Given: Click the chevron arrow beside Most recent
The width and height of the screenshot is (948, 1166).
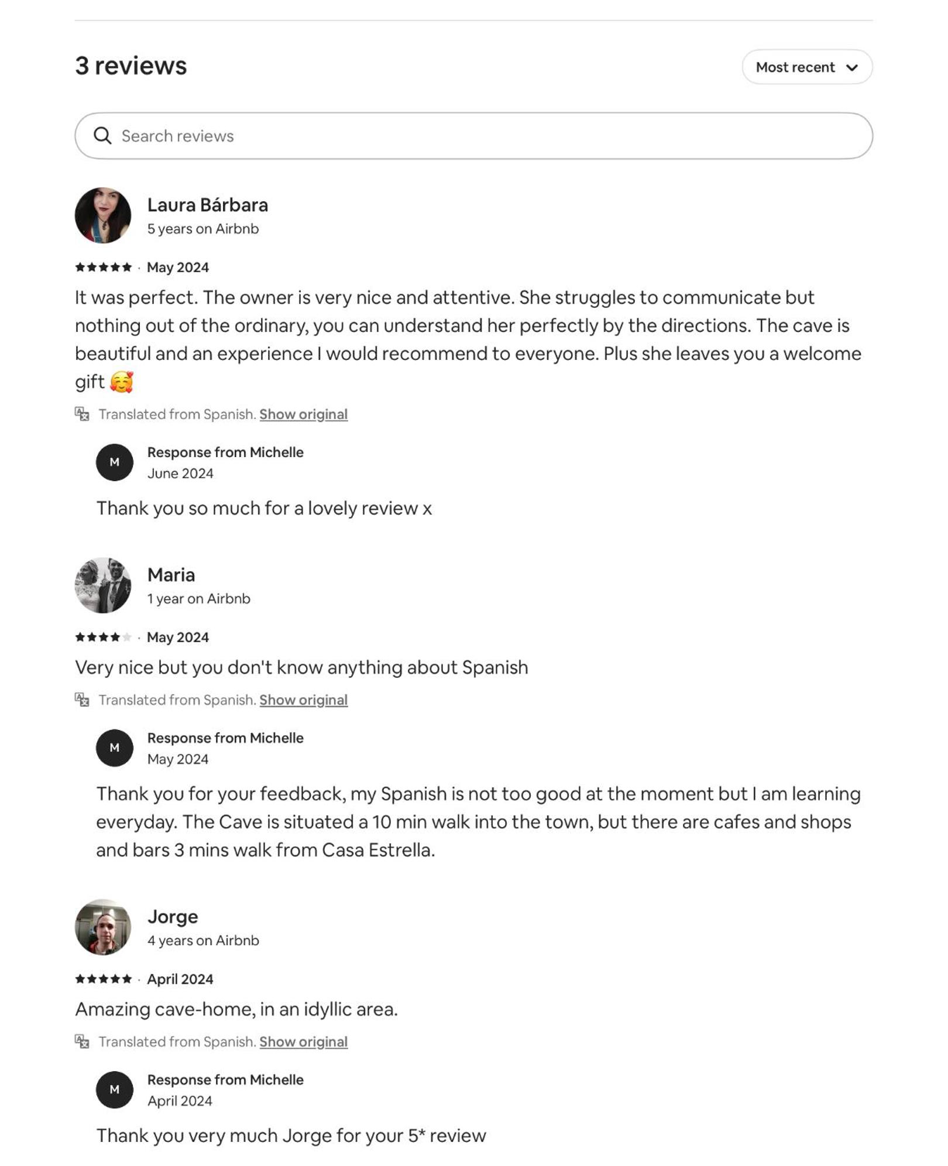Looking at the screenshot, I should coord(852,67).
